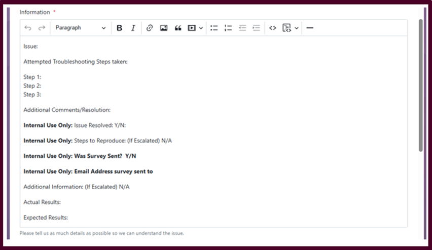The width and height of the screenshot is (432, 250).
Task: Open the Paragraph style dropdown
Action: 81,28
